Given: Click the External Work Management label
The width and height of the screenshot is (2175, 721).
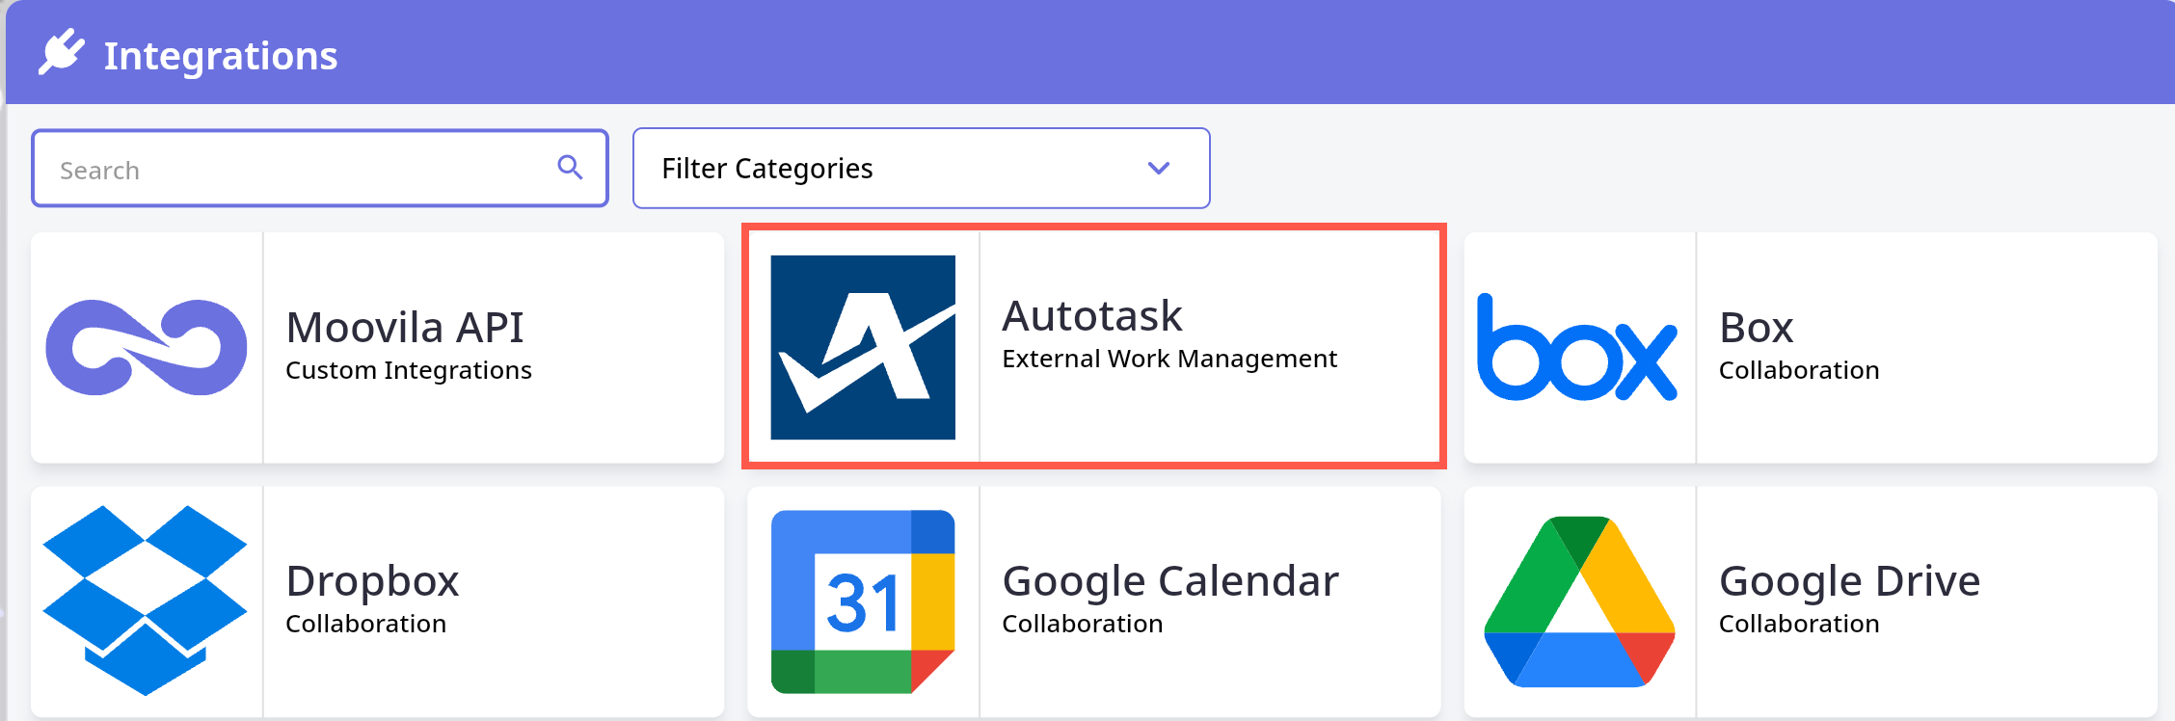Looking at the screenshot, I should coord(1168,359).
